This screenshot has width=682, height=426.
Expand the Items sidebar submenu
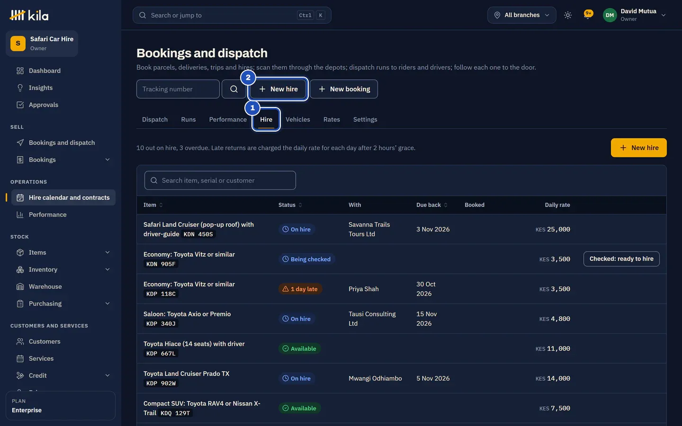[x=108, y=253]
